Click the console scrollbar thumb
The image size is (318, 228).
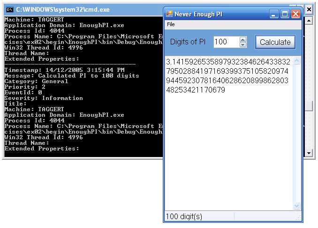[309, 106]
